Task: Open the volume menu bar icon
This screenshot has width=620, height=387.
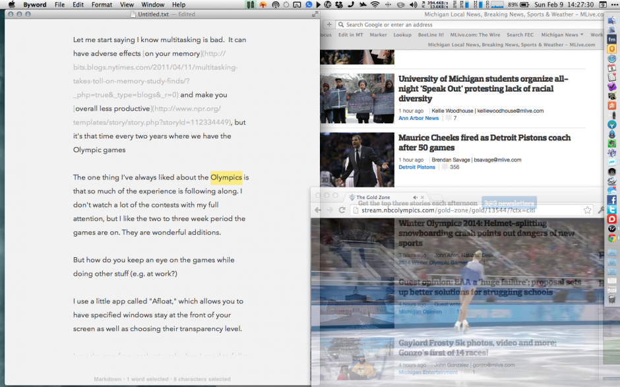Action: [x=413, y=5]
